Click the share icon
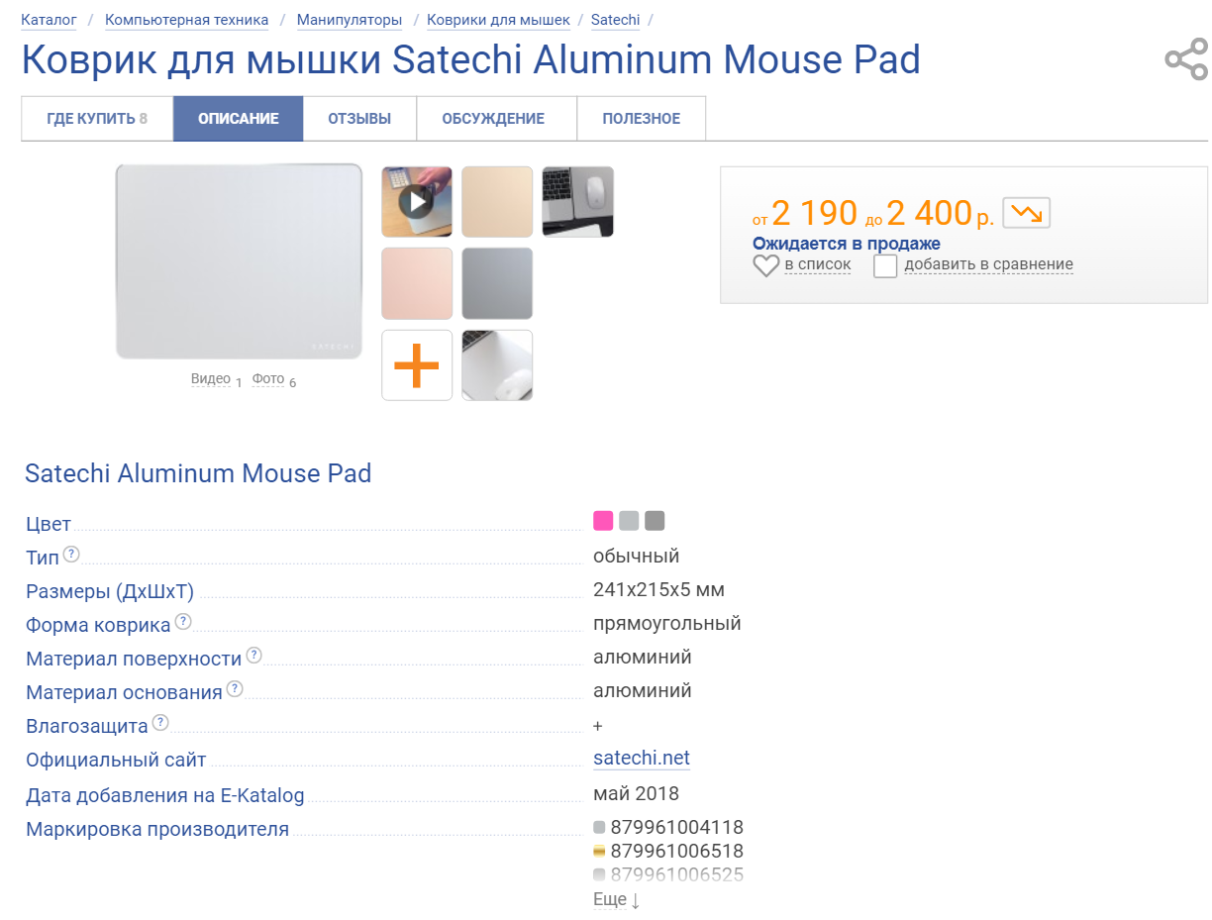1212x920 pixels. pos(1185,60)
